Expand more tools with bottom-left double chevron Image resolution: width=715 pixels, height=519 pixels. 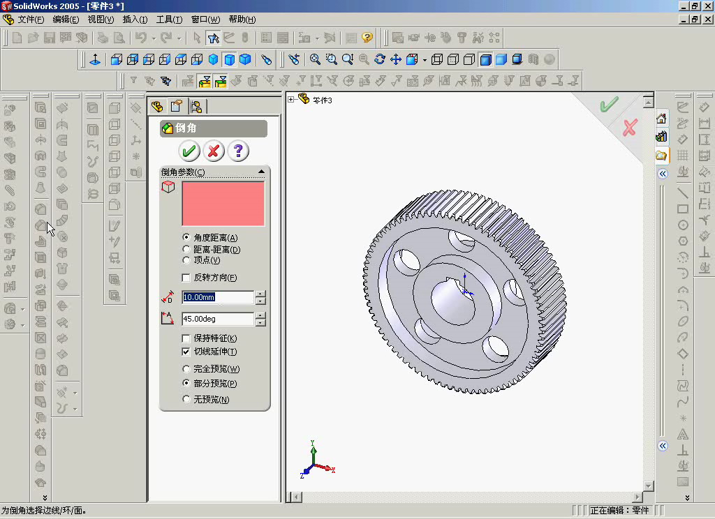pyautogui.click(x=45, y=497)
